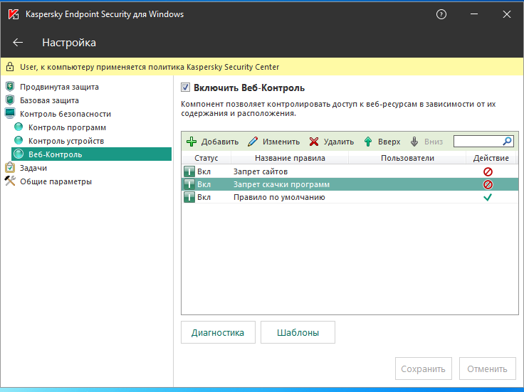
Task: Toggle status switch of Правило по умолчанию
Action: [189, 197]
